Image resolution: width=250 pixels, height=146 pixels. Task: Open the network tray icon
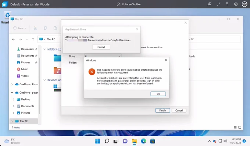(x=220, y=141)
